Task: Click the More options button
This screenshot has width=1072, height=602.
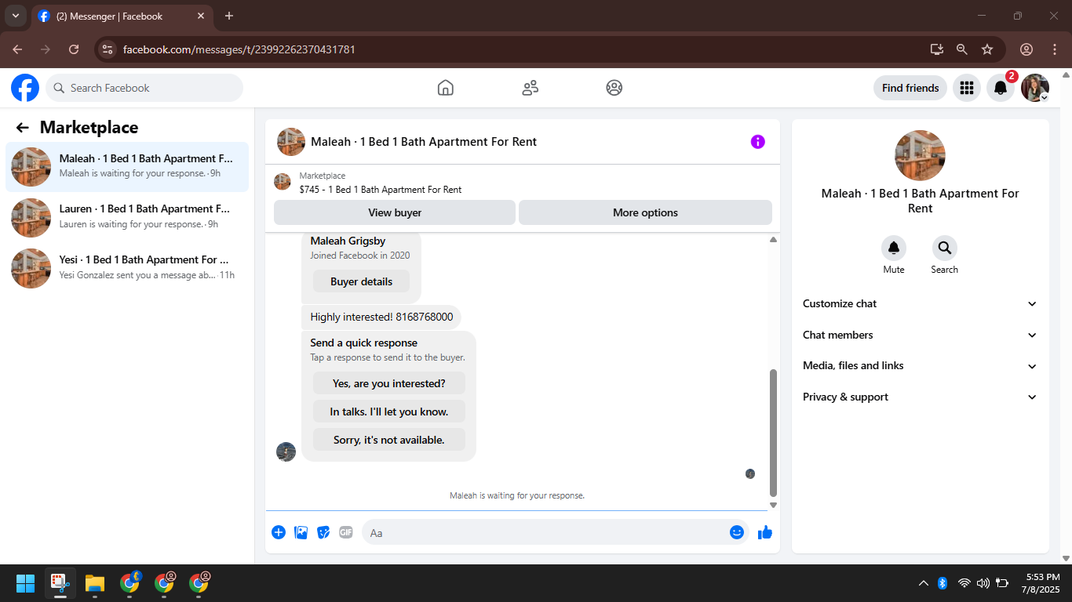Action: [645, 212]
